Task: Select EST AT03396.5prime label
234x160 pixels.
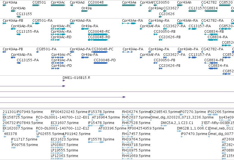Action: pos(112,128)
